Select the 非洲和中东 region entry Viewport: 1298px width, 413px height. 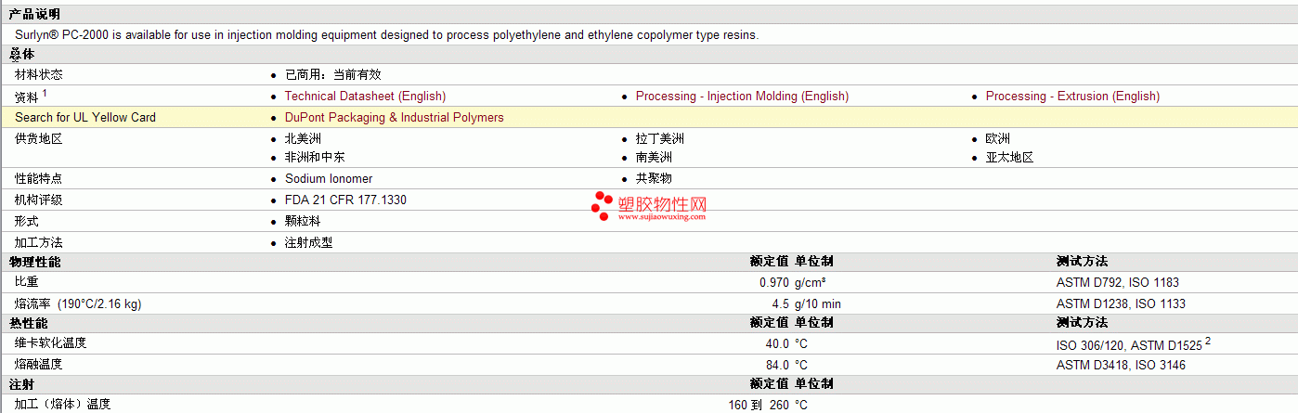pos(315,157)
